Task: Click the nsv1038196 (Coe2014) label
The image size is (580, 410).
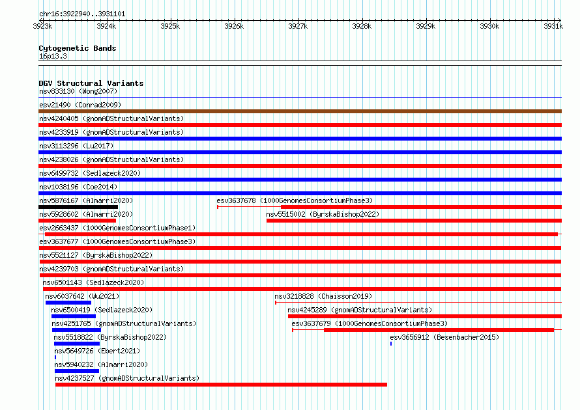Action: pos(78,187)
